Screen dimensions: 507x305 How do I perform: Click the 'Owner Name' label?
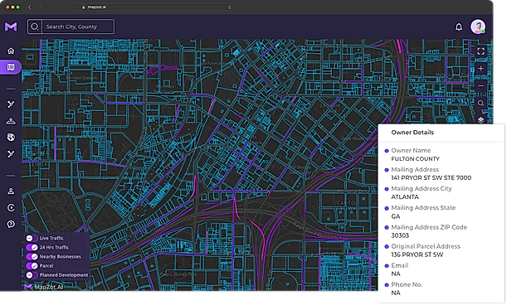[x=411, y=150]
